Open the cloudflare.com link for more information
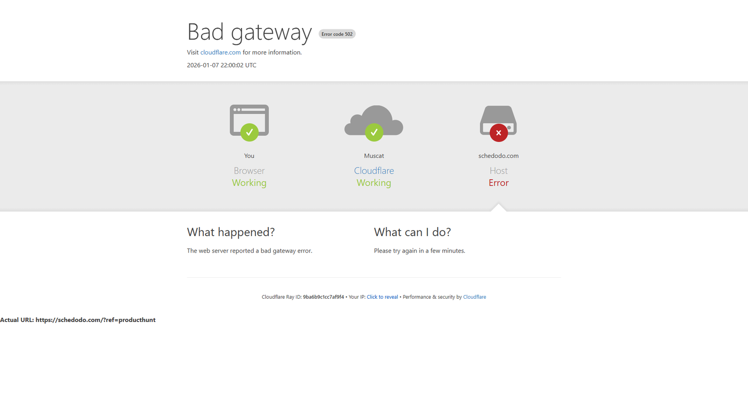The height and width of the screenshot is (420, 748). [221, 52]
